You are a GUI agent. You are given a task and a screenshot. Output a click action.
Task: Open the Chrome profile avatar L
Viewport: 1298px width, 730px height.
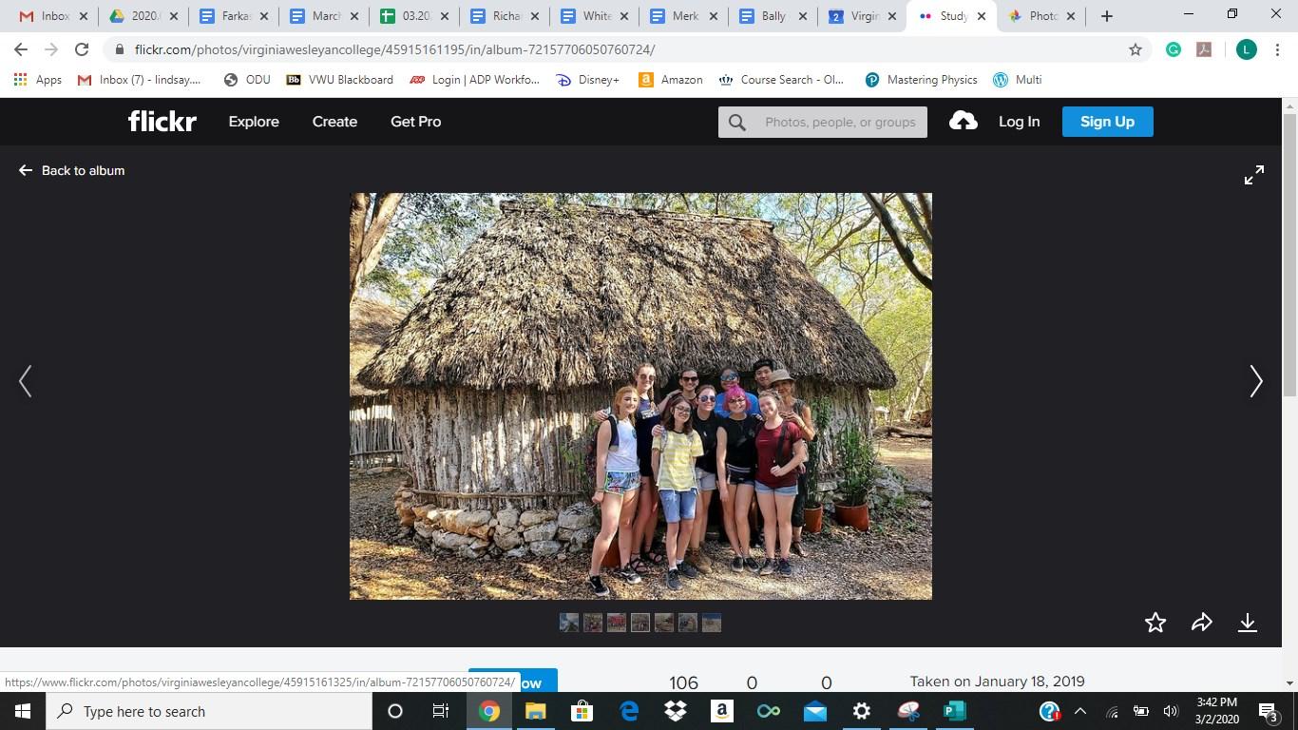coord(1247,49)
